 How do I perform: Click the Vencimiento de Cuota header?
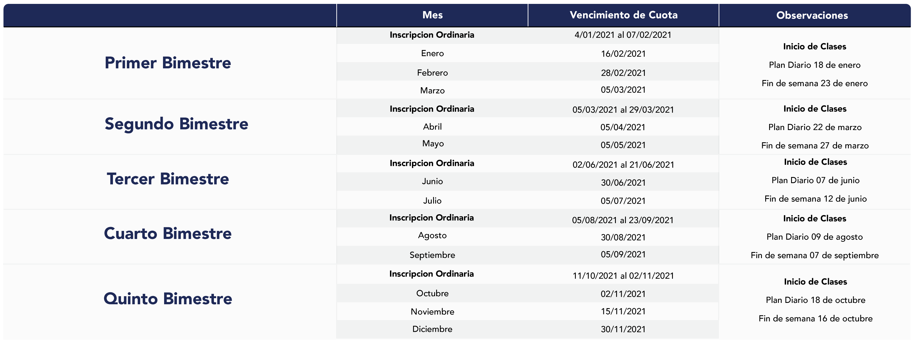(623, 15)
